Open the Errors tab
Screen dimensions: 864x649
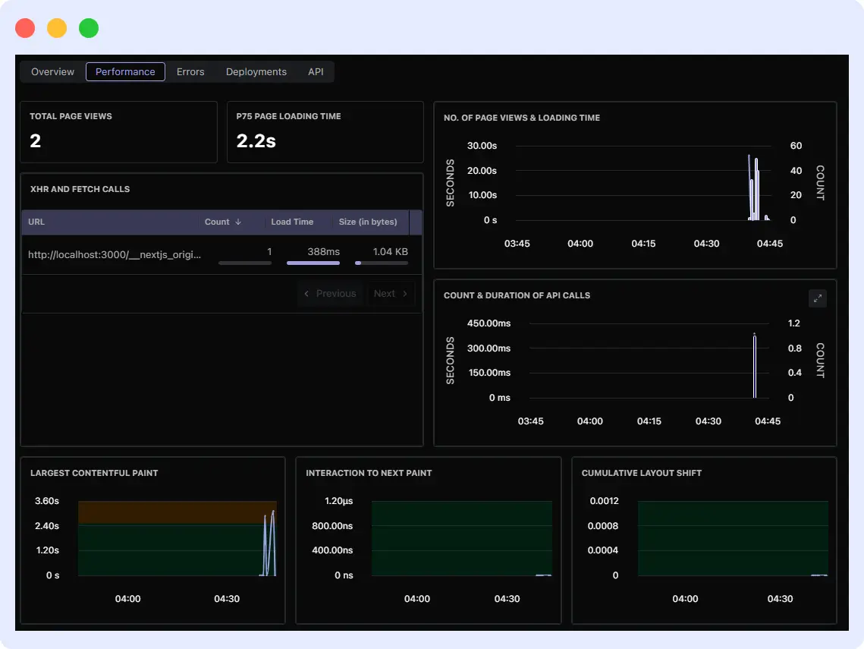[190, 71]
